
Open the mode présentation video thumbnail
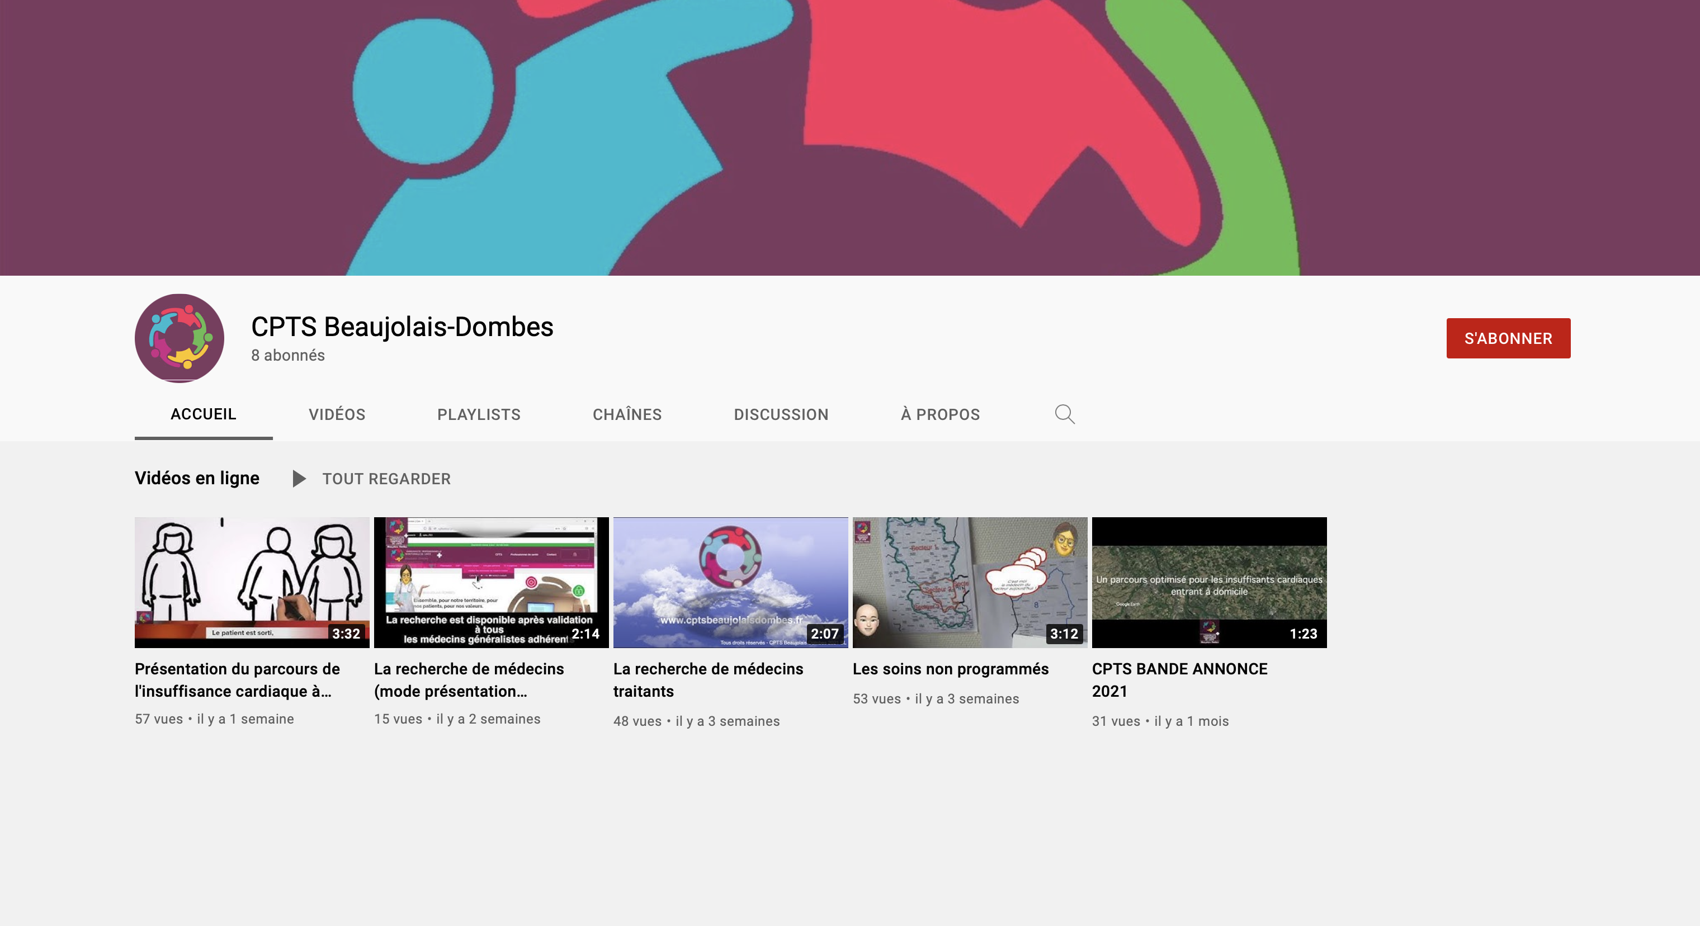tap(491, 582)
